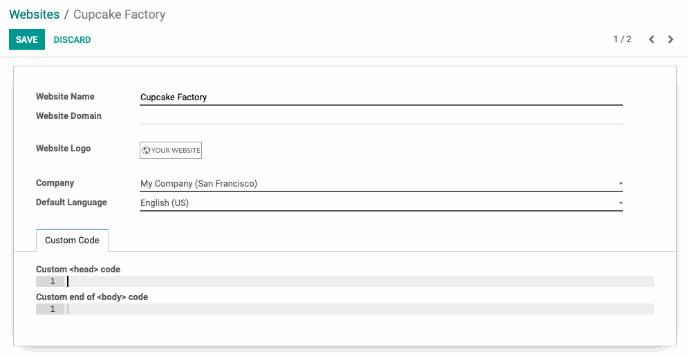Save the website record
This screenshot has width=688, height=356.
coord(27,39)
